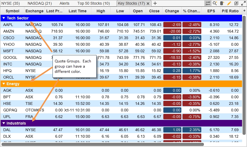Viewport: 247px width, 147px height.
Task: Sort by the EPS column header
Action: pyautogui.click(x=211, y=11)
